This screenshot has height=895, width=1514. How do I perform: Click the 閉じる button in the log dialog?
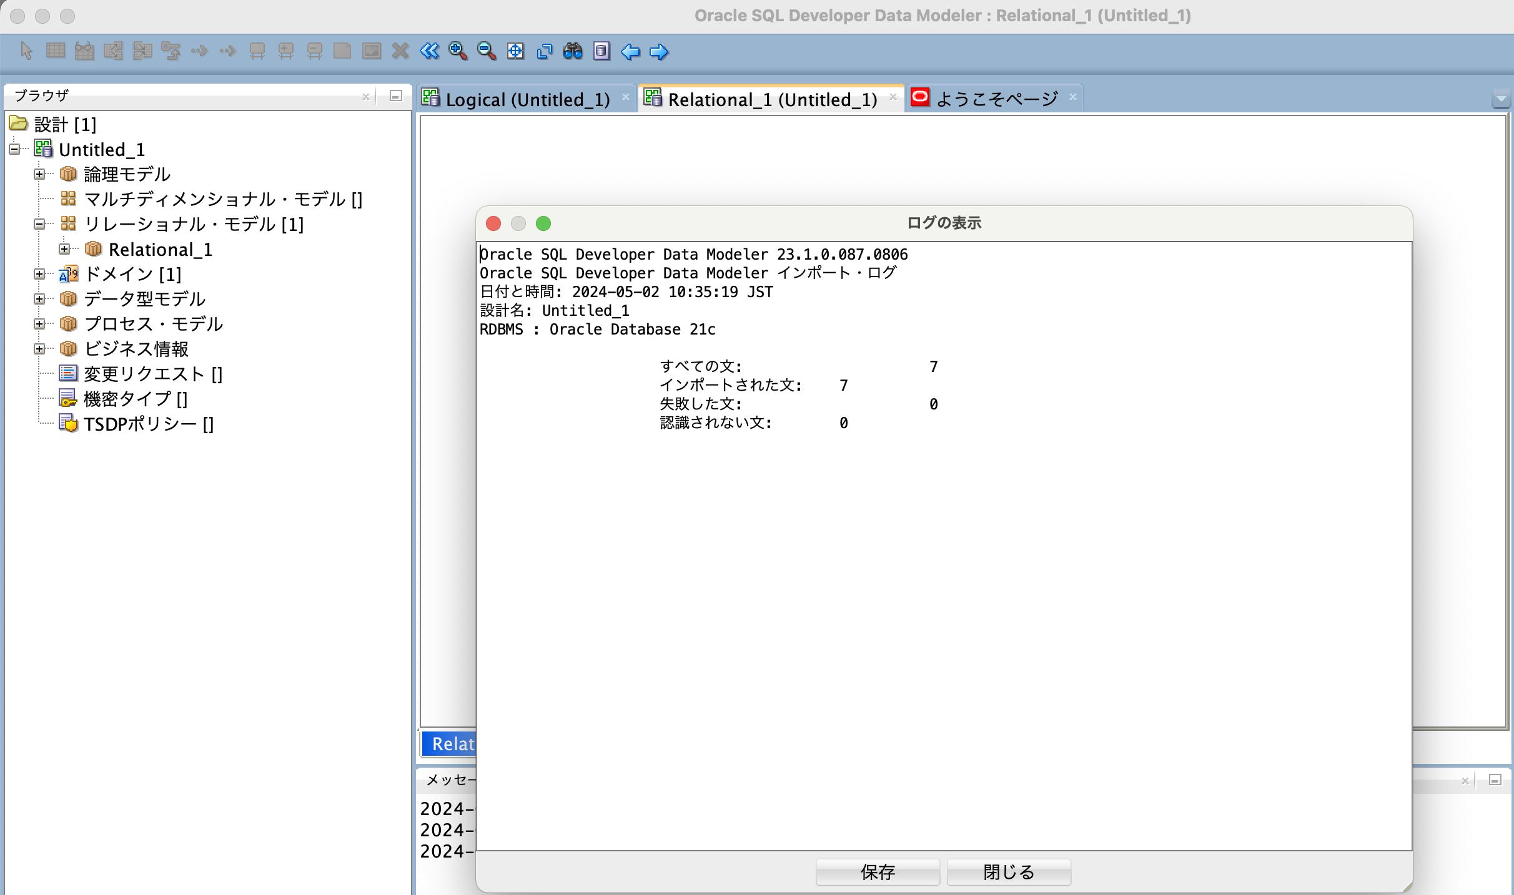[x=1008, y=872]
